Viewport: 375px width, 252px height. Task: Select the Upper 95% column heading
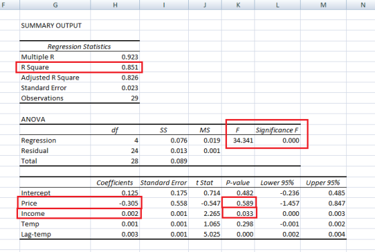point(323,182)
